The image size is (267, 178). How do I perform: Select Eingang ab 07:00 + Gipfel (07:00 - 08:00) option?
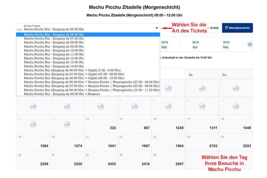88,74
